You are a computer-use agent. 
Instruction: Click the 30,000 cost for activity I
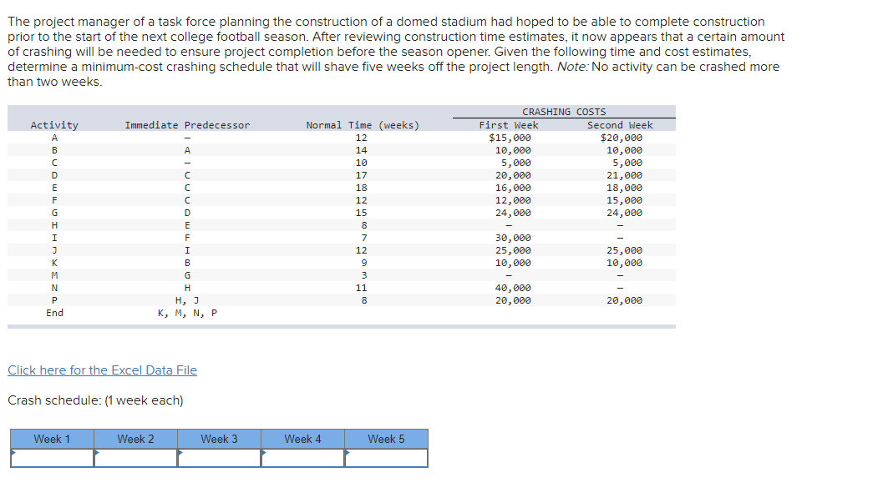513,238
